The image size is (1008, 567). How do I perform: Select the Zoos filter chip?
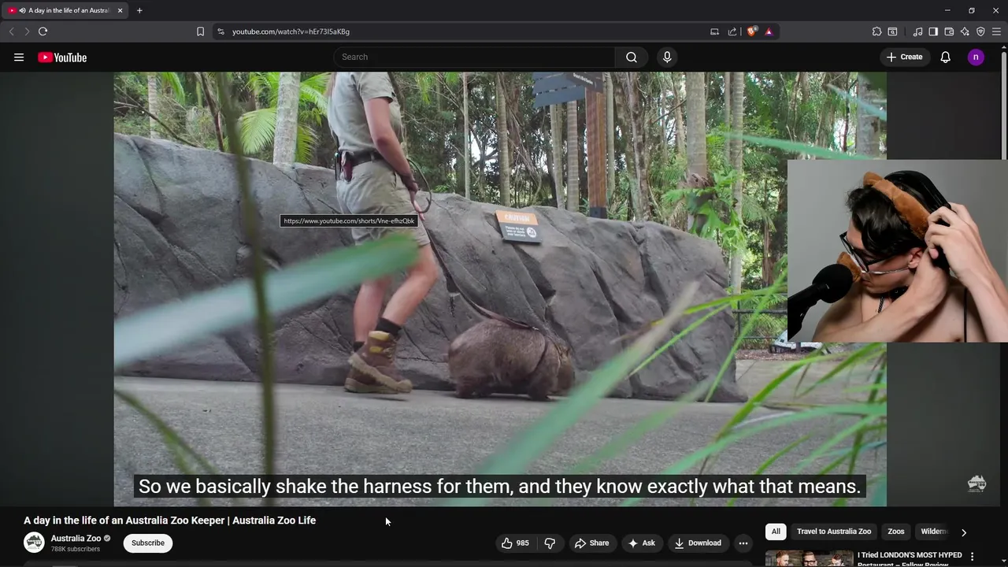coord(896,532)
